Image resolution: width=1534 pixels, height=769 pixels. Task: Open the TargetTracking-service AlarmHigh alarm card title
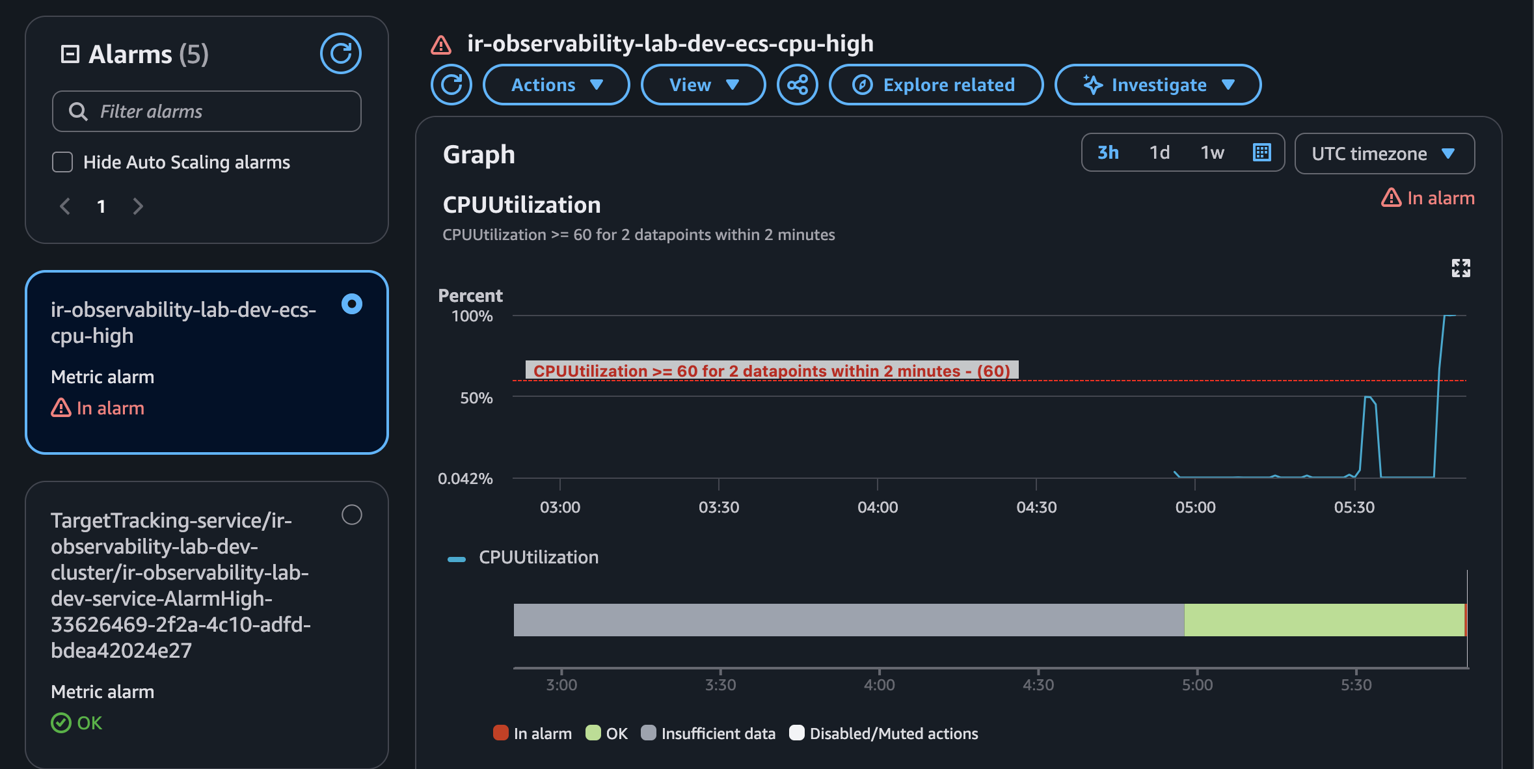pyautogui.click(x=181, y=585)
